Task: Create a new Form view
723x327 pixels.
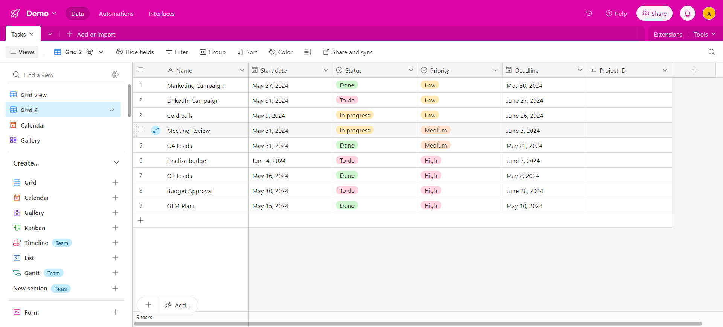Action: (115, 312)
